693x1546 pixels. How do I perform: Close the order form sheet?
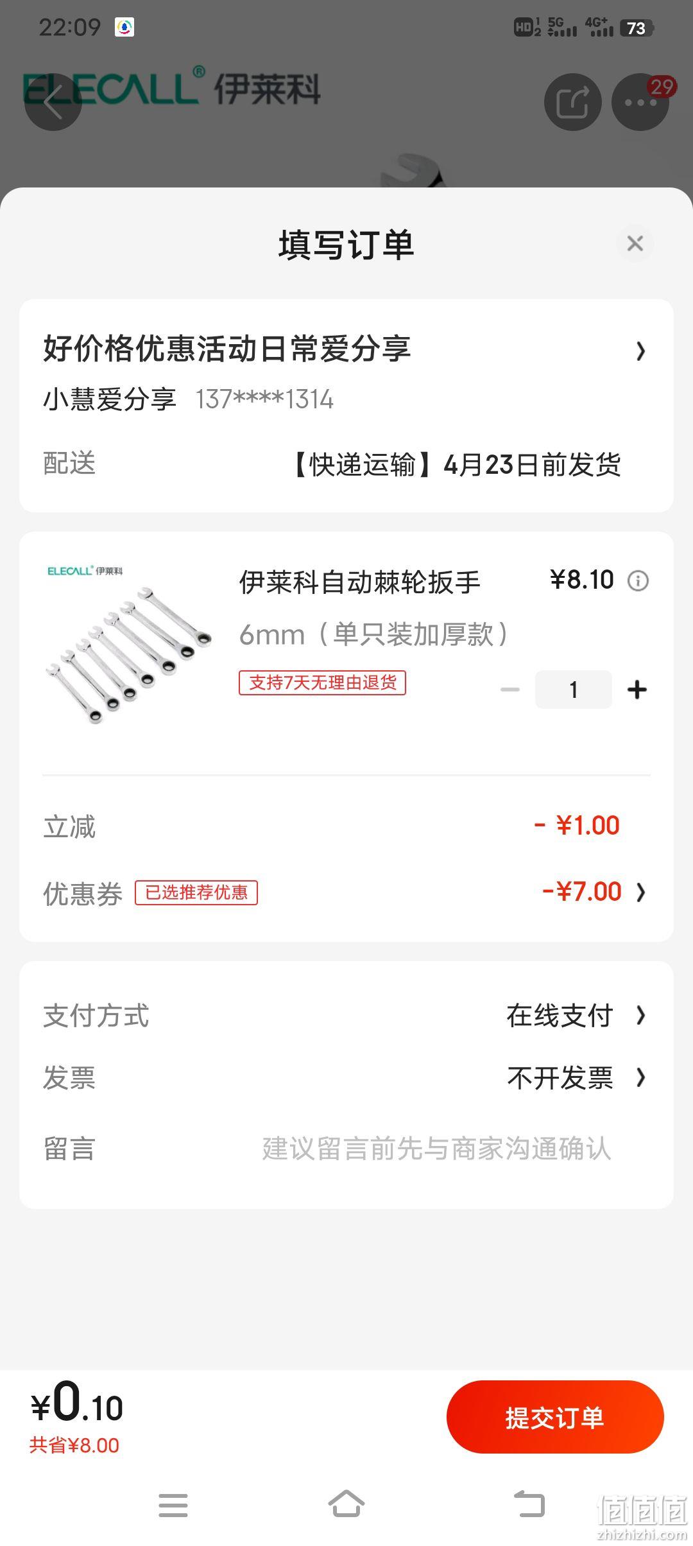[635, 243]
